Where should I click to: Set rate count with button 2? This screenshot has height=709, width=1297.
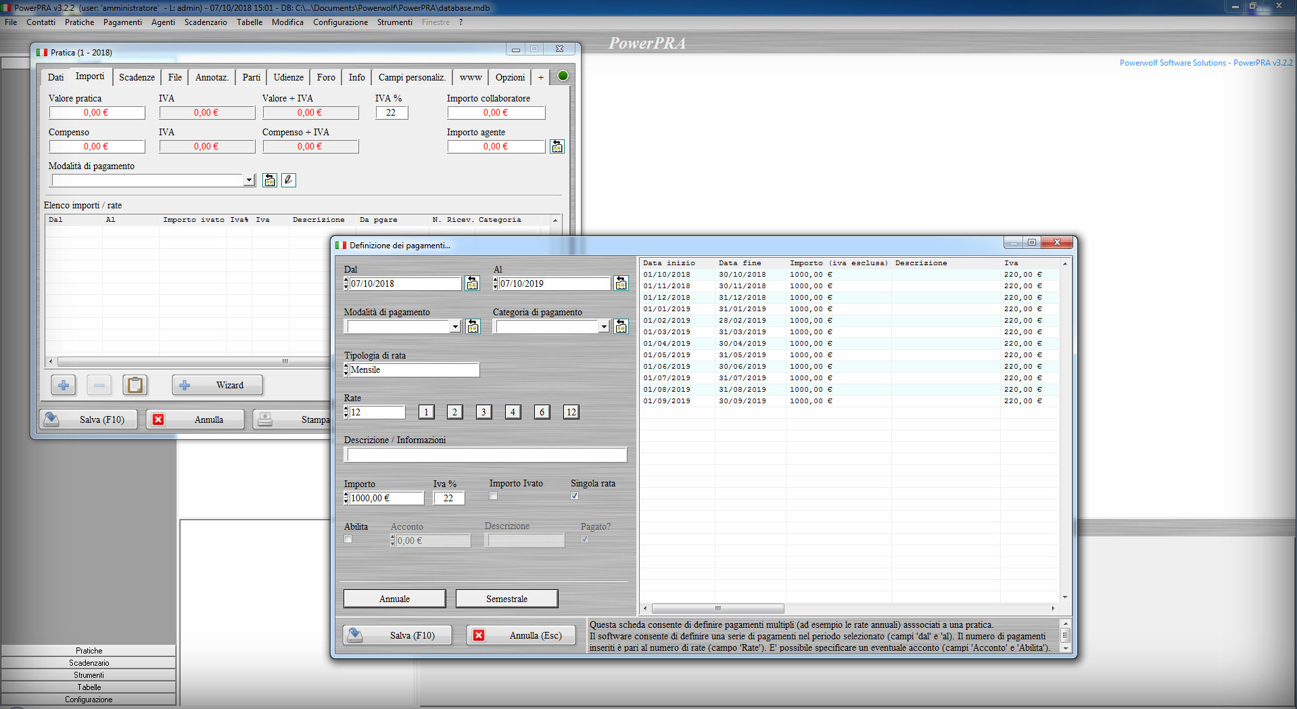(x=455, y=412)
